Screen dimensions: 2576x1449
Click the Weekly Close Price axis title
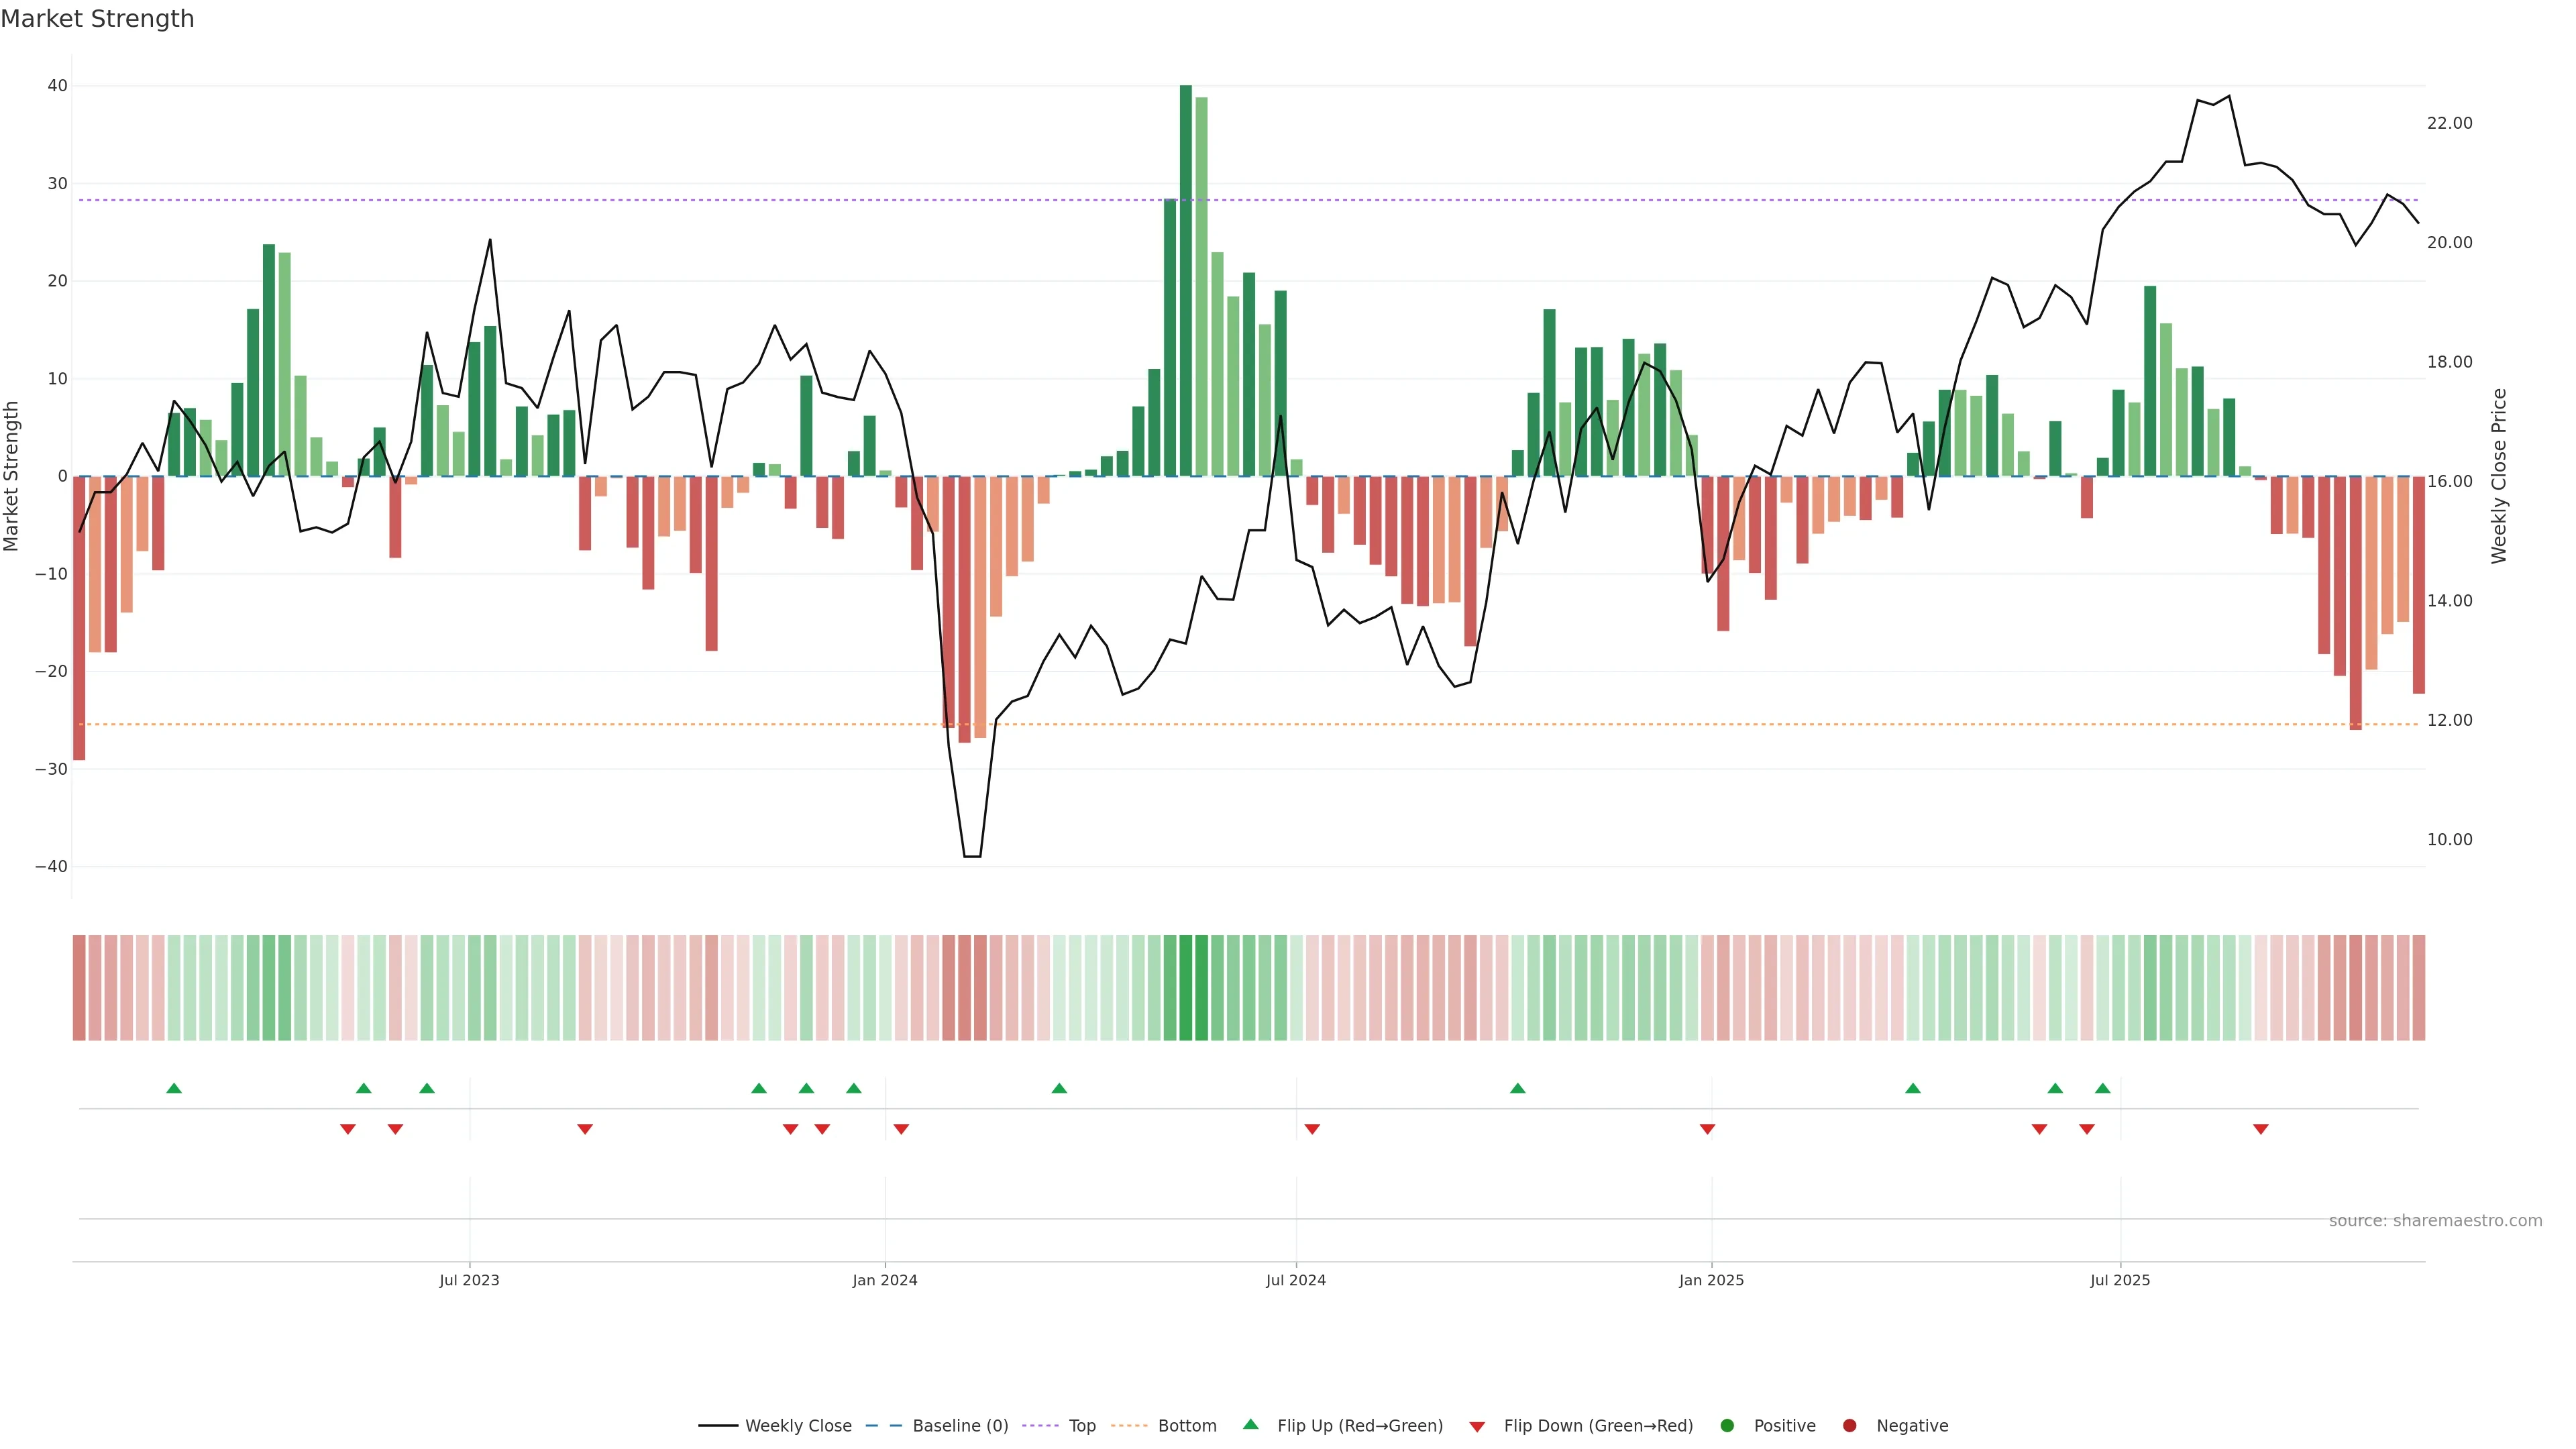click(2499, 476)
